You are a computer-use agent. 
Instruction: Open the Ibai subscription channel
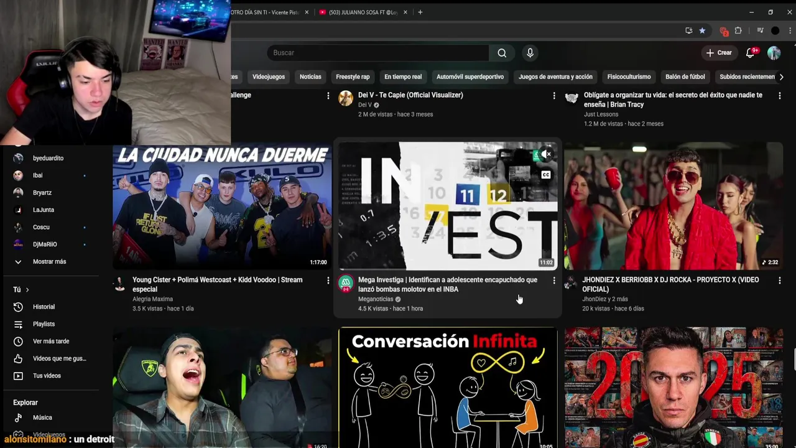(x=51, y=175)
